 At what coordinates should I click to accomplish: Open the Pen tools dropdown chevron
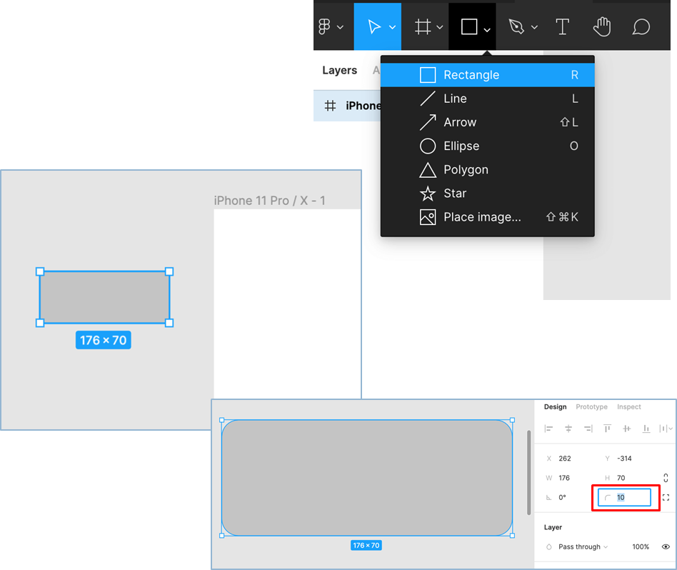point(534,27)
